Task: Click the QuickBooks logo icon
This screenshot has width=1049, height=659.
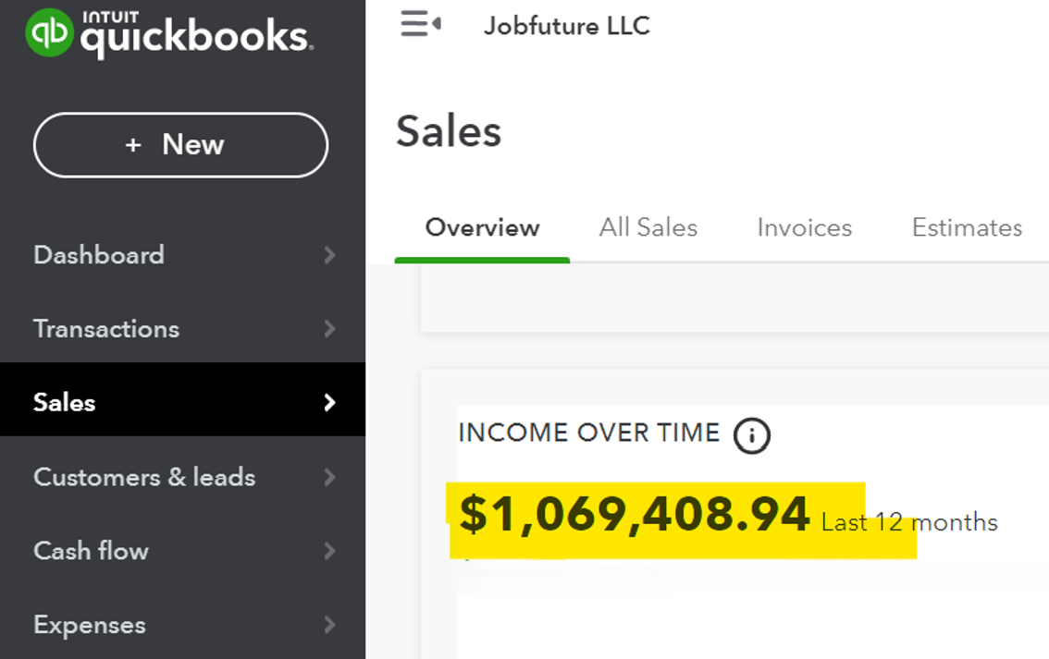Action: 49,33
